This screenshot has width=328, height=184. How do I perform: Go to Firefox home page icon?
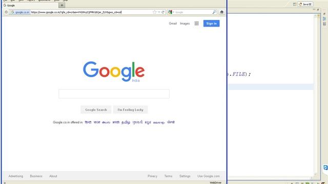222,12
